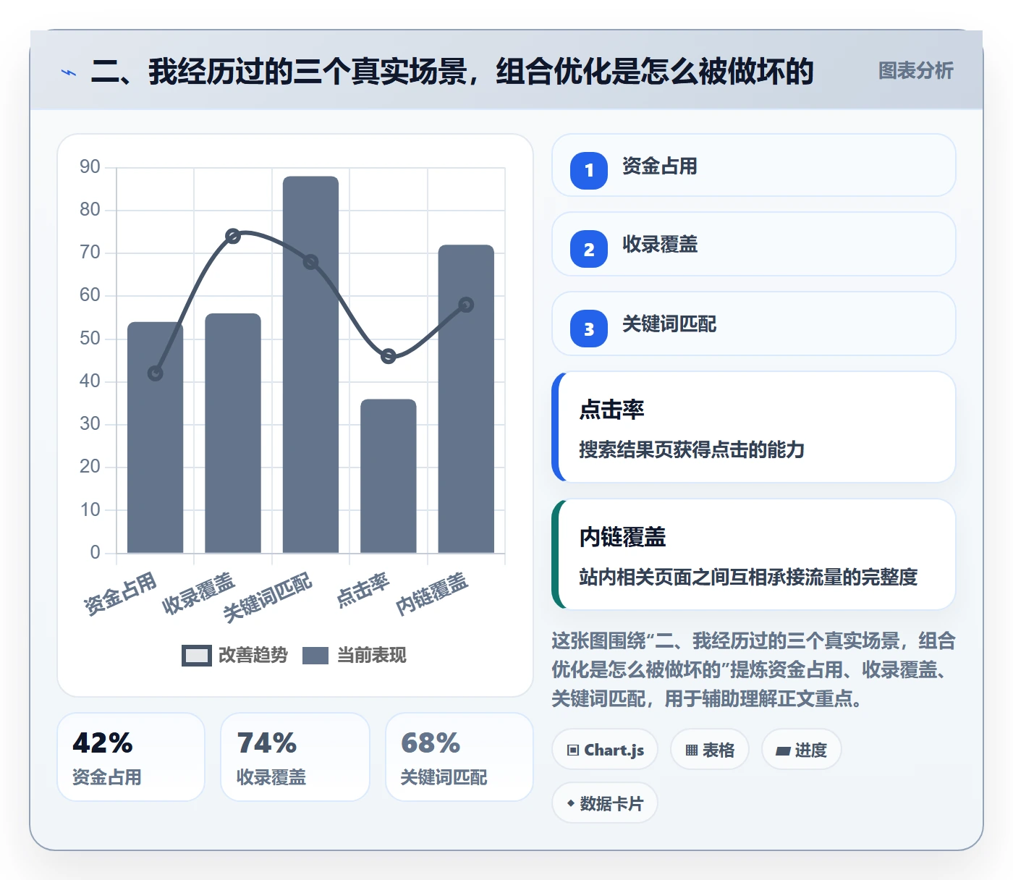
Task: Select the 68% 关键词匹配 stat card
Action: click(x=459, y=757)
